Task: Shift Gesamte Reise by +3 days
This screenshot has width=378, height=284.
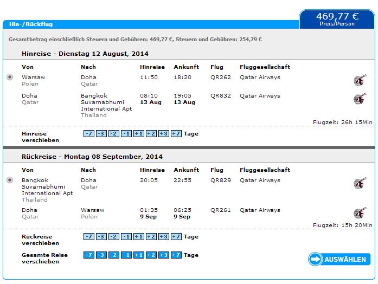Action: [164, 255]
